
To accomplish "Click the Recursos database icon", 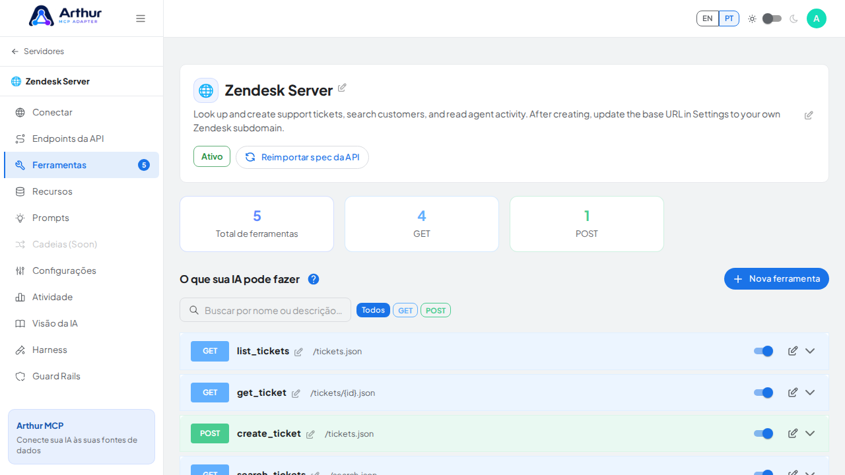I will [x=20, y=192].
